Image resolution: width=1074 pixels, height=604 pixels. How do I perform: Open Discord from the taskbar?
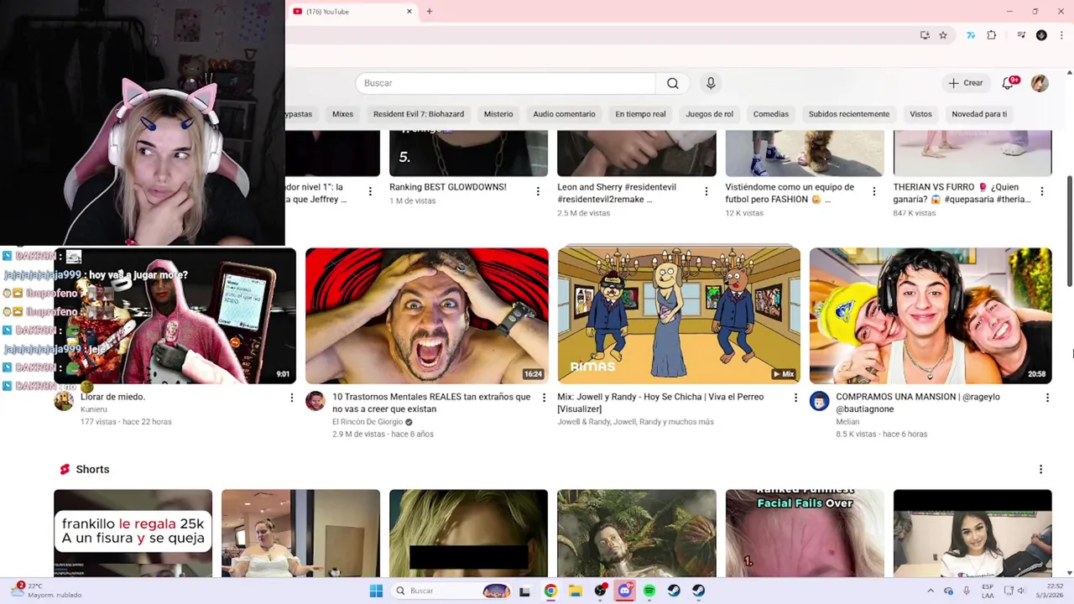624,591
